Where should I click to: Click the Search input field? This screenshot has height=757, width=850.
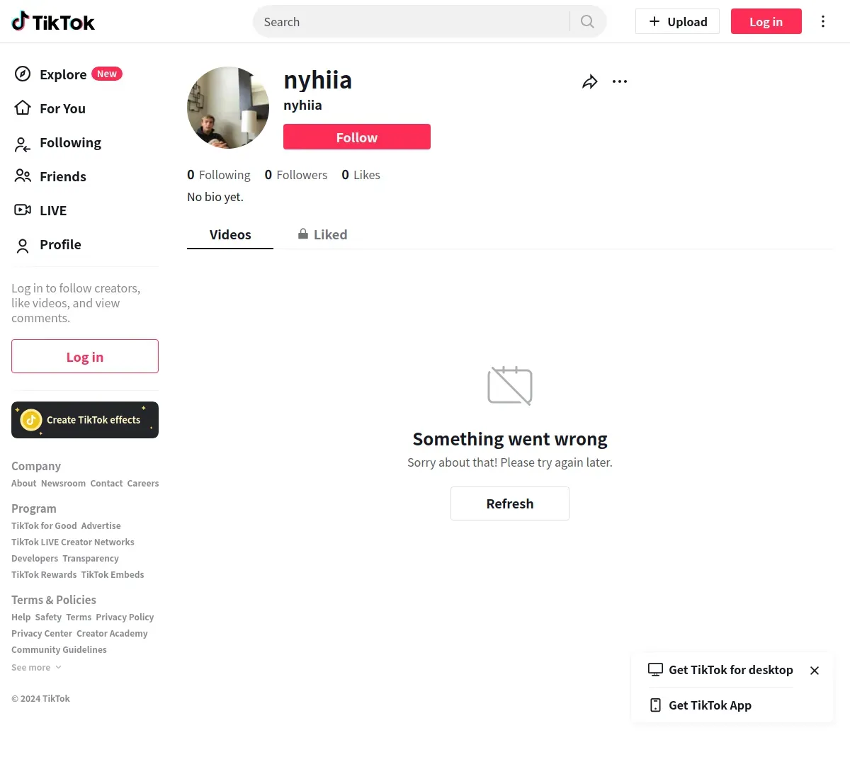pyautogui.click(x=411, y=22)
